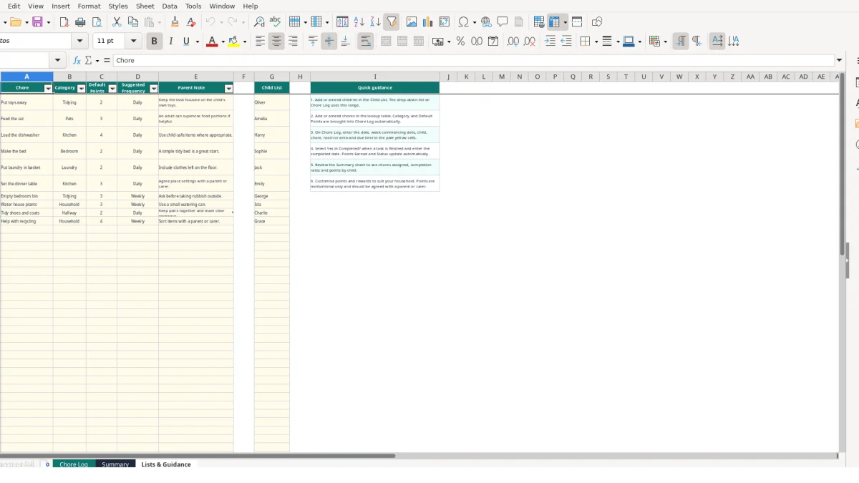859x483 pixels.
Task: Click the font color red swatch
Action: tap(211, 42)
